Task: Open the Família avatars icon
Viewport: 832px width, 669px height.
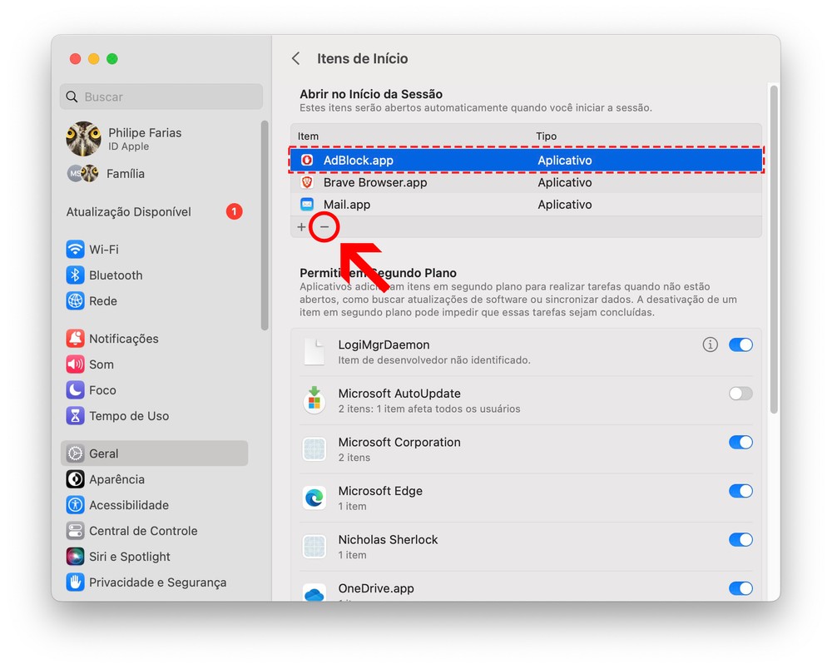Action: [x=82, y=173]
